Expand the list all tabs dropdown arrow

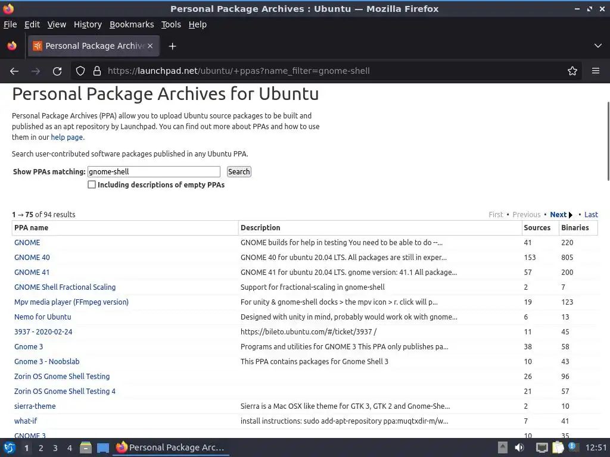[x=597, y=46]
